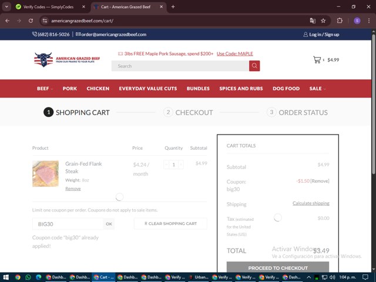This screenshot has height=282, width=376.
Task: Apply the coupon with the OK button
Action: click(109, 224)
